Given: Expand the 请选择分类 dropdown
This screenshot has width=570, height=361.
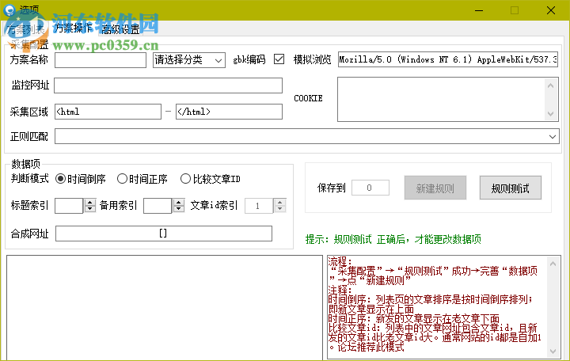Looking at the screenshot, I should (x=189, y=60).
